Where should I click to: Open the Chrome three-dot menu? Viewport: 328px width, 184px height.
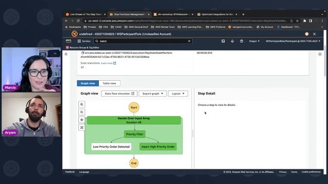pos(322,21)
